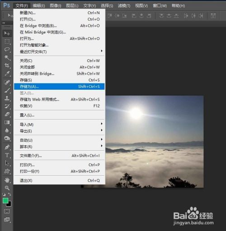Change the screen mode
The width and height of the screenshot is (226, 231).
point(7,219)
